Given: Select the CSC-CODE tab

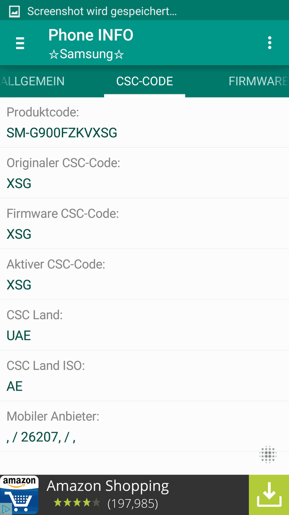Looking at the screenshot, I should pyautogui.click(x=144, y=81).
